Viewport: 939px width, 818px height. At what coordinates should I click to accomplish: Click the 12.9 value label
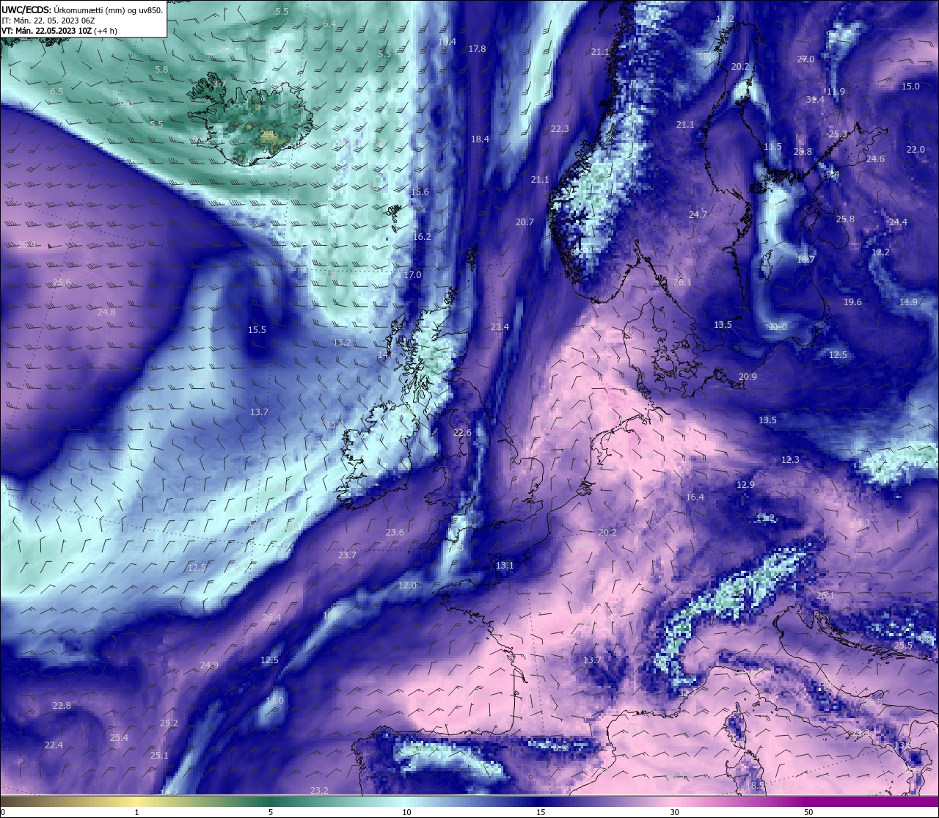pos(745,485)
